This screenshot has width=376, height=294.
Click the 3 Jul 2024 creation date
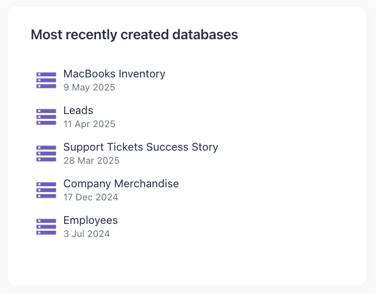pos(87,234)
